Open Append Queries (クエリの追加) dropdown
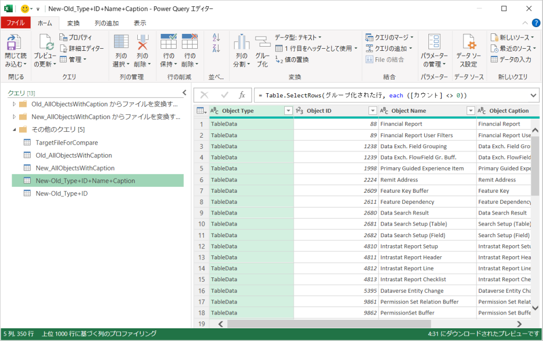 click(389, 48)
